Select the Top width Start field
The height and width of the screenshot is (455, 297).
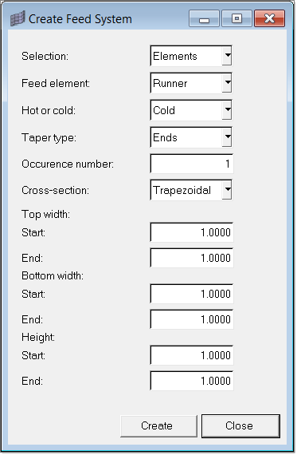pyautogui.click(x=191, y=232)
